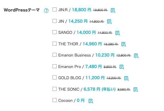View GOLD BLOG details icon
The width and height of the screenshot is (164, 111).
(126, 78)
